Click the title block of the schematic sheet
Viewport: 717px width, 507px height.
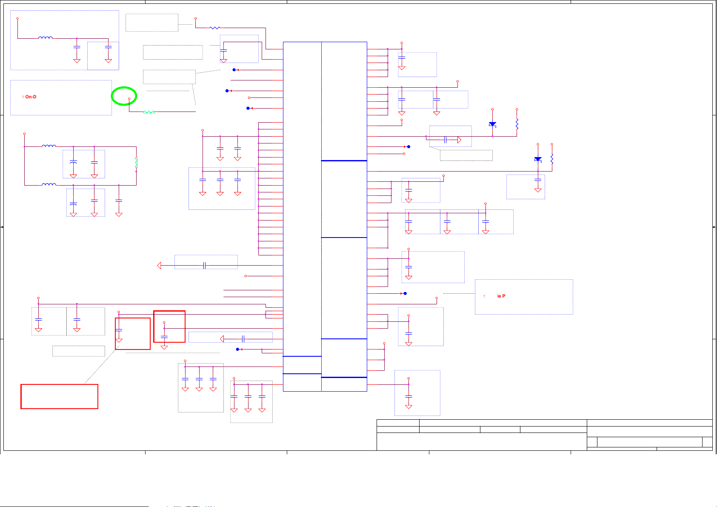(544, 435)
